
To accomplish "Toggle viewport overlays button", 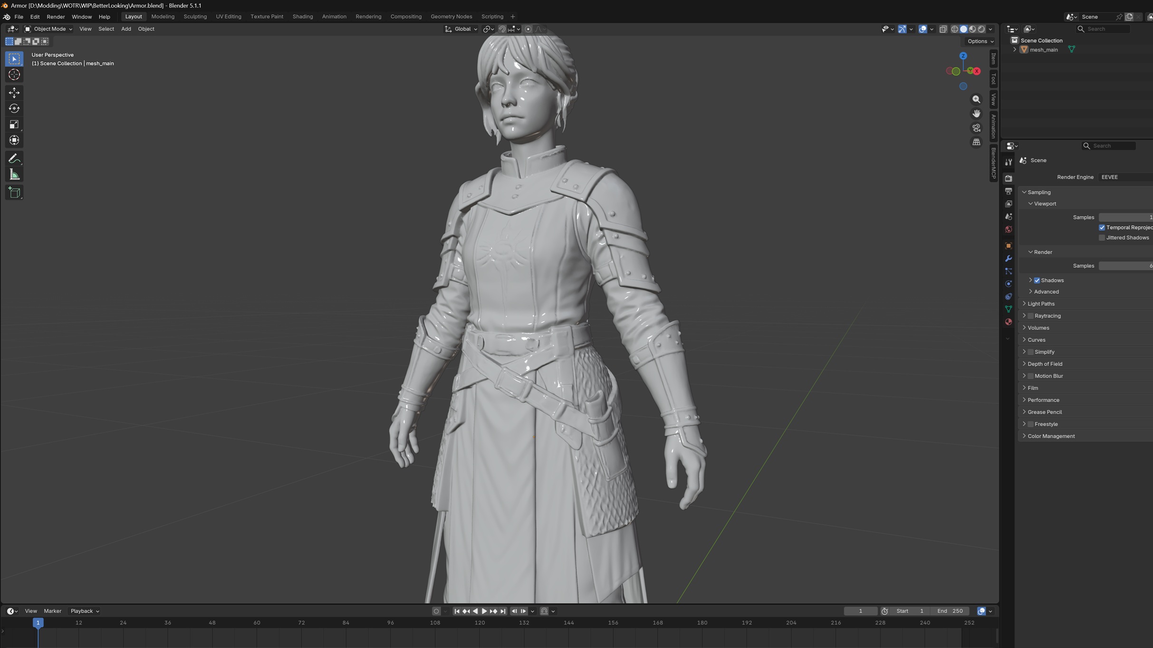I will coord(922,29).
